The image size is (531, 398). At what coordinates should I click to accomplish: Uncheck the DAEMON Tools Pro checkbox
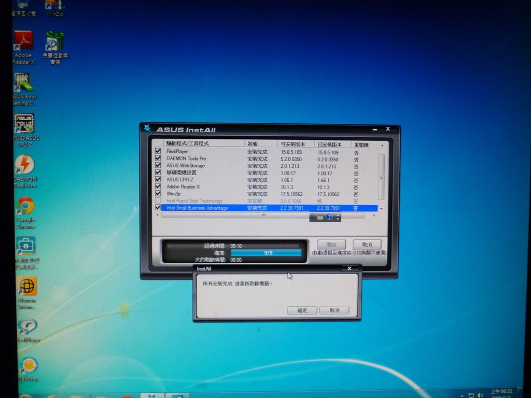point(158,158)
